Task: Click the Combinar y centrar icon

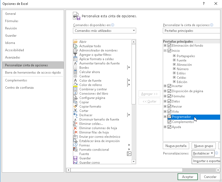Action: pyautogui.click(x=75, y=89)
